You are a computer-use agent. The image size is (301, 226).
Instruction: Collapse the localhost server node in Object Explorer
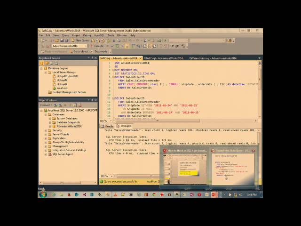(41, 111)
